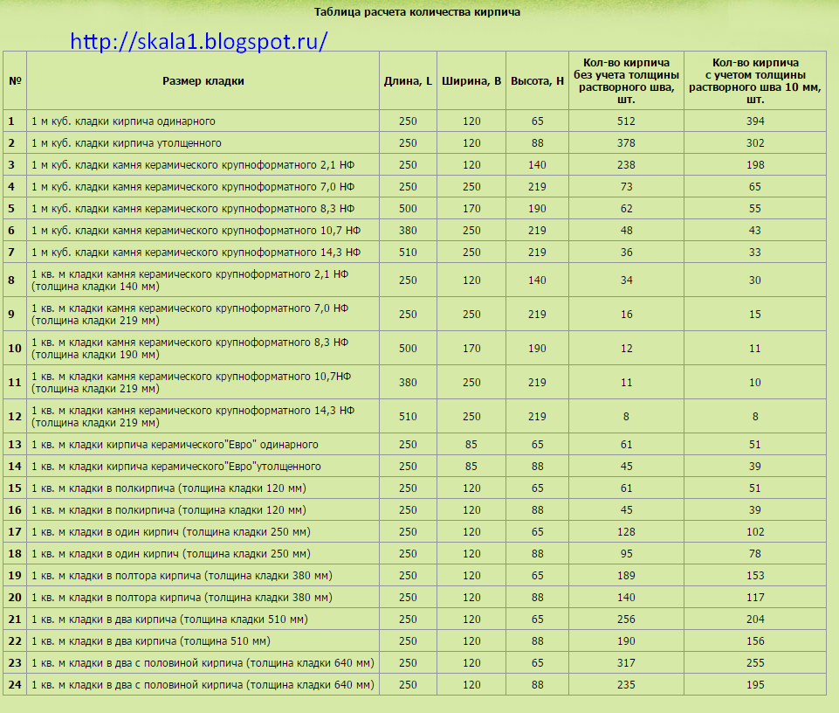Select the 'Высота, H' column header
The width and height of the screenshot is (839, 713).
(537, 80)
